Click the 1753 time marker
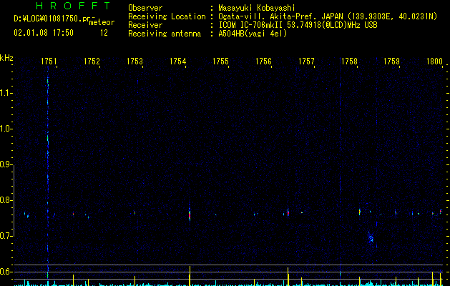 point(134,61)
